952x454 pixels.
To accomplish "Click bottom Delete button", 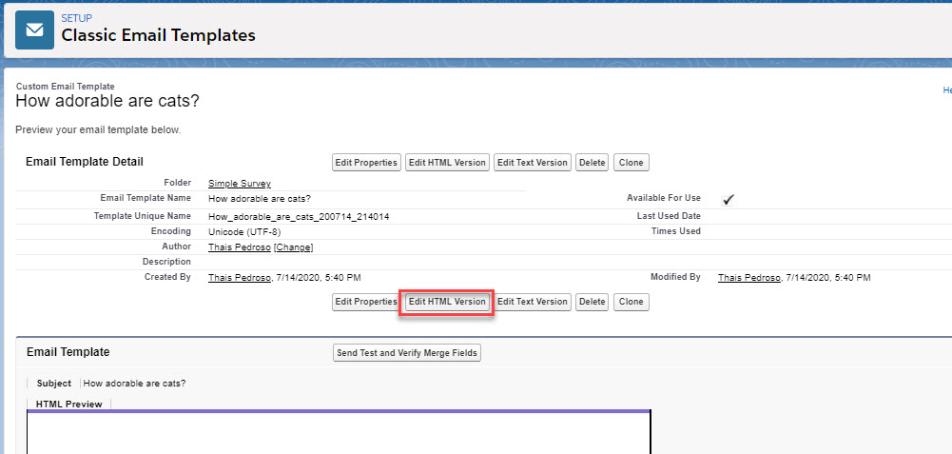I will (592, 302).
